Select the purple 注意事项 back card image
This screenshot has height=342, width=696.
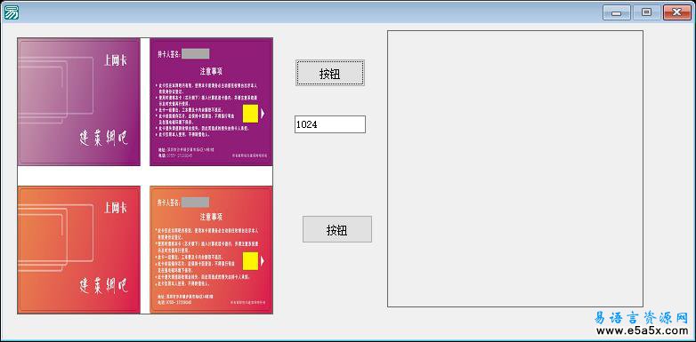pyautogui.click(x=211, y=101)
